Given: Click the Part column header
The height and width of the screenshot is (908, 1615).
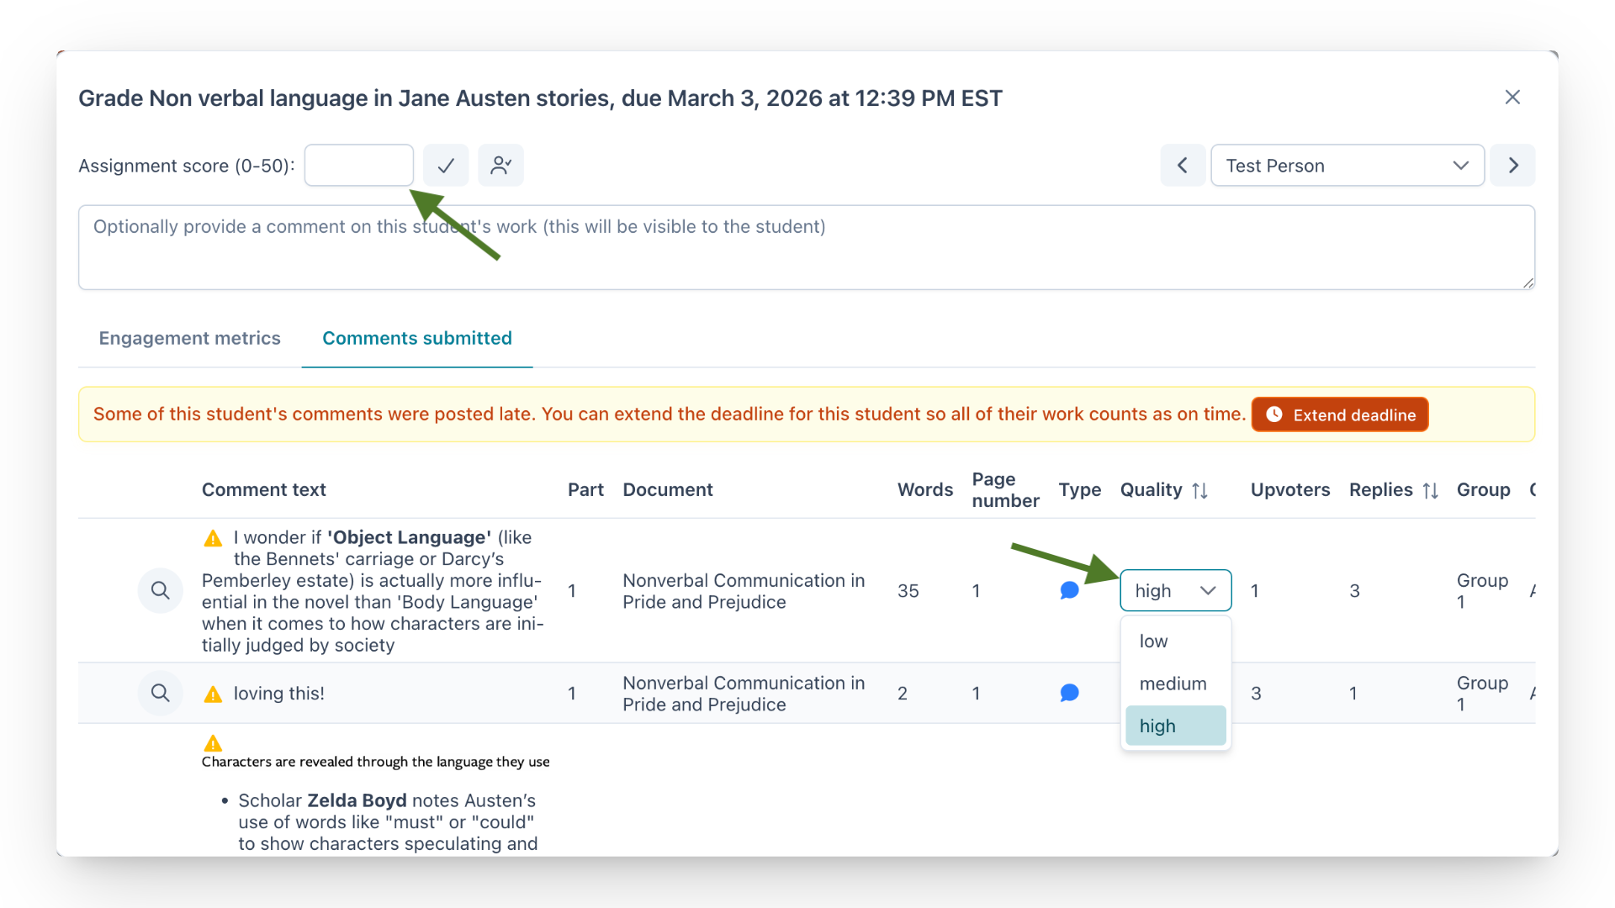Looking at the screenshot, I should pyautogui.click(x=585, y=490).
